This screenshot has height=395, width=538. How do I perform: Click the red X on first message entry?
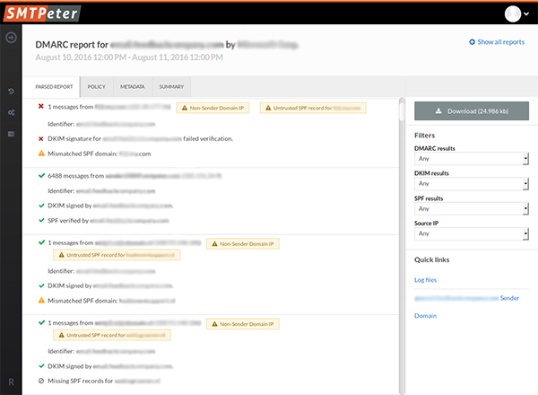[x=41, y=107]
